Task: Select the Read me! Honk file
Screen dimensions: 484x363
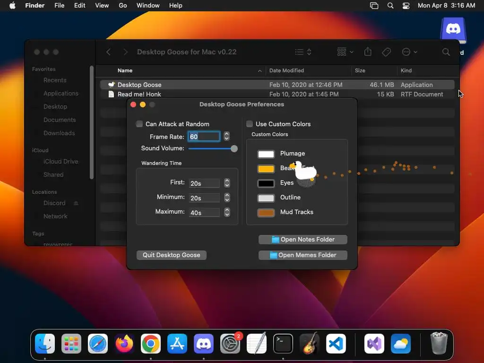Action: [x=277, y=94]
